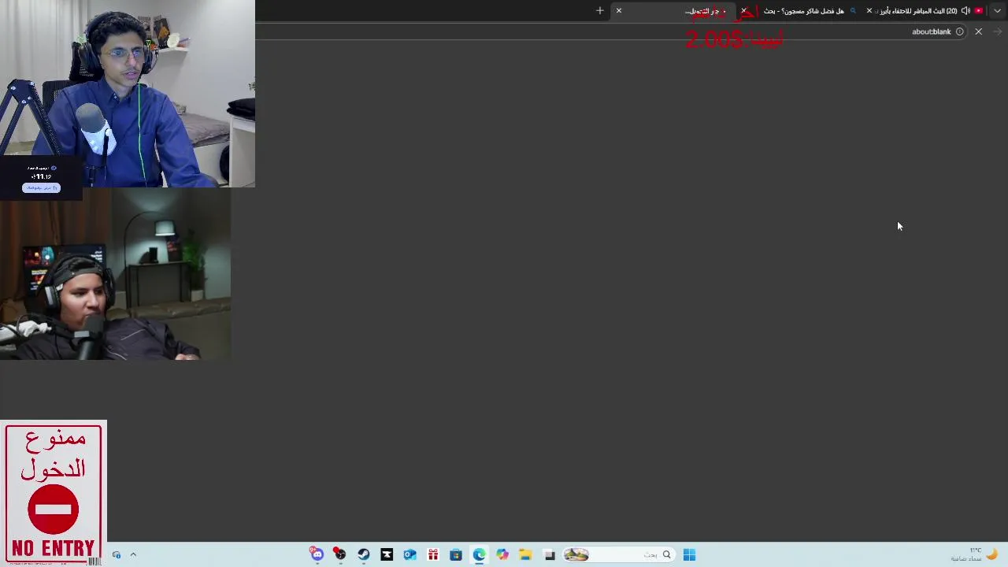The width and height of the screenshot is (1008, 567).
Task: Click the top webcam overlay video
Action: pyautogui.click(x=128, y=94)
